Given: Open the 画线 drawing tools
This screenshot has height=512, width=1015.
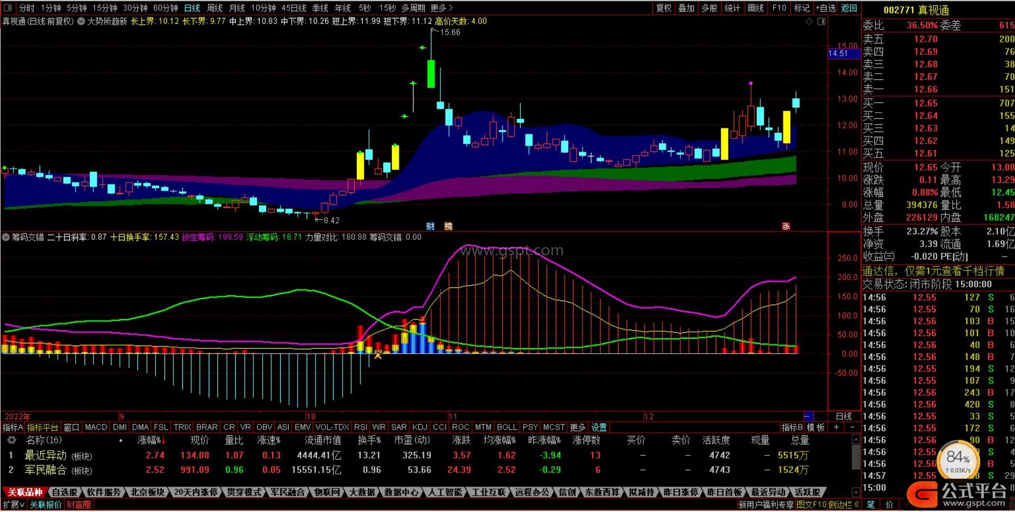Looking at the screenshot, I should (755, 8).
